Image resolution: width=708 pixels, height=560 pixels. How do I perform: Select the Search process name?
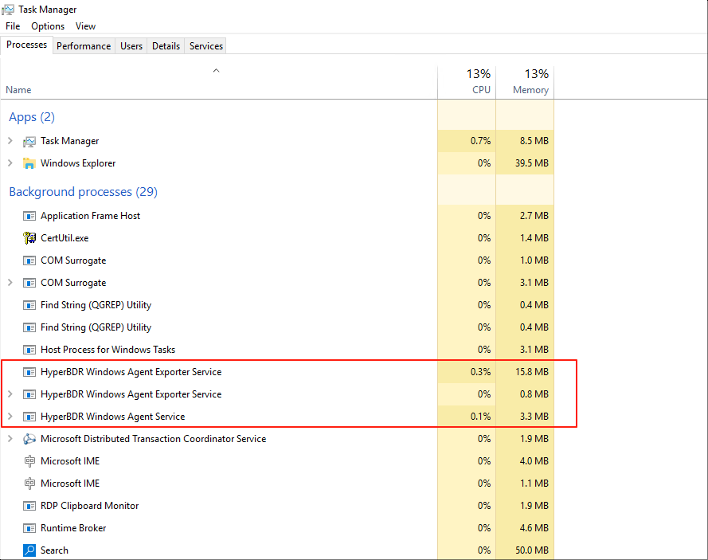click(54, 550)
